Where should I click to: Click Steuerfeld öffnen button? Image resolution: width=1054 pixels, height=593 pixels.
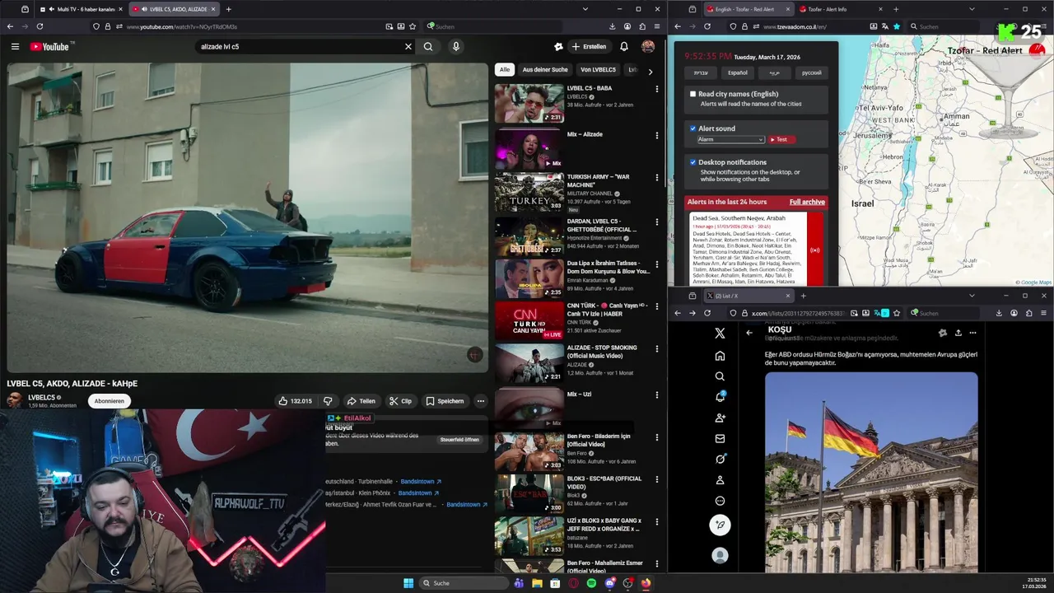[x=459, y=440]
